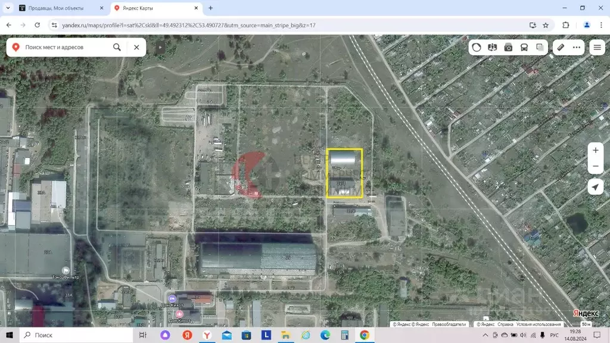This screenshot has width=610, height=343.
Task: Open Yandex Browser from the taskbar
Action: click(x=207, y=335)
